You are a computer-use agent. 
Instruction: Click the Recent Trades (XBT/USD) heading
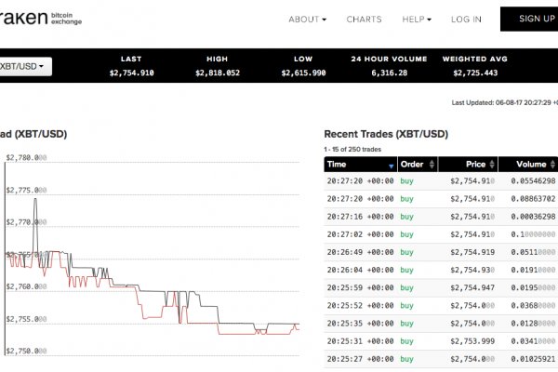(x=386, y=134)
